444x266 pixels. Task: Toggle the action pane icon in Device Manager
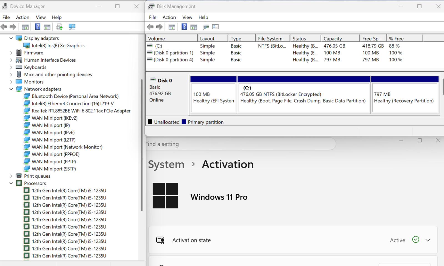tap(47, 27)
